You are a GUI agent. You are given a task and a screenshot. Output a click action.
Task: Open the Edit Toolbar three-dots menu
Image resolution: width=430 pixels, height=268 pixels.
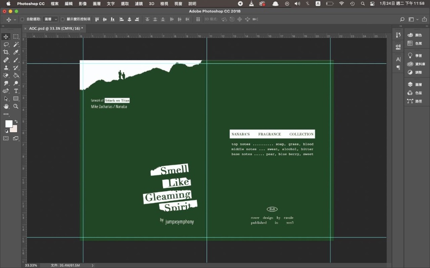click(6, 114)
